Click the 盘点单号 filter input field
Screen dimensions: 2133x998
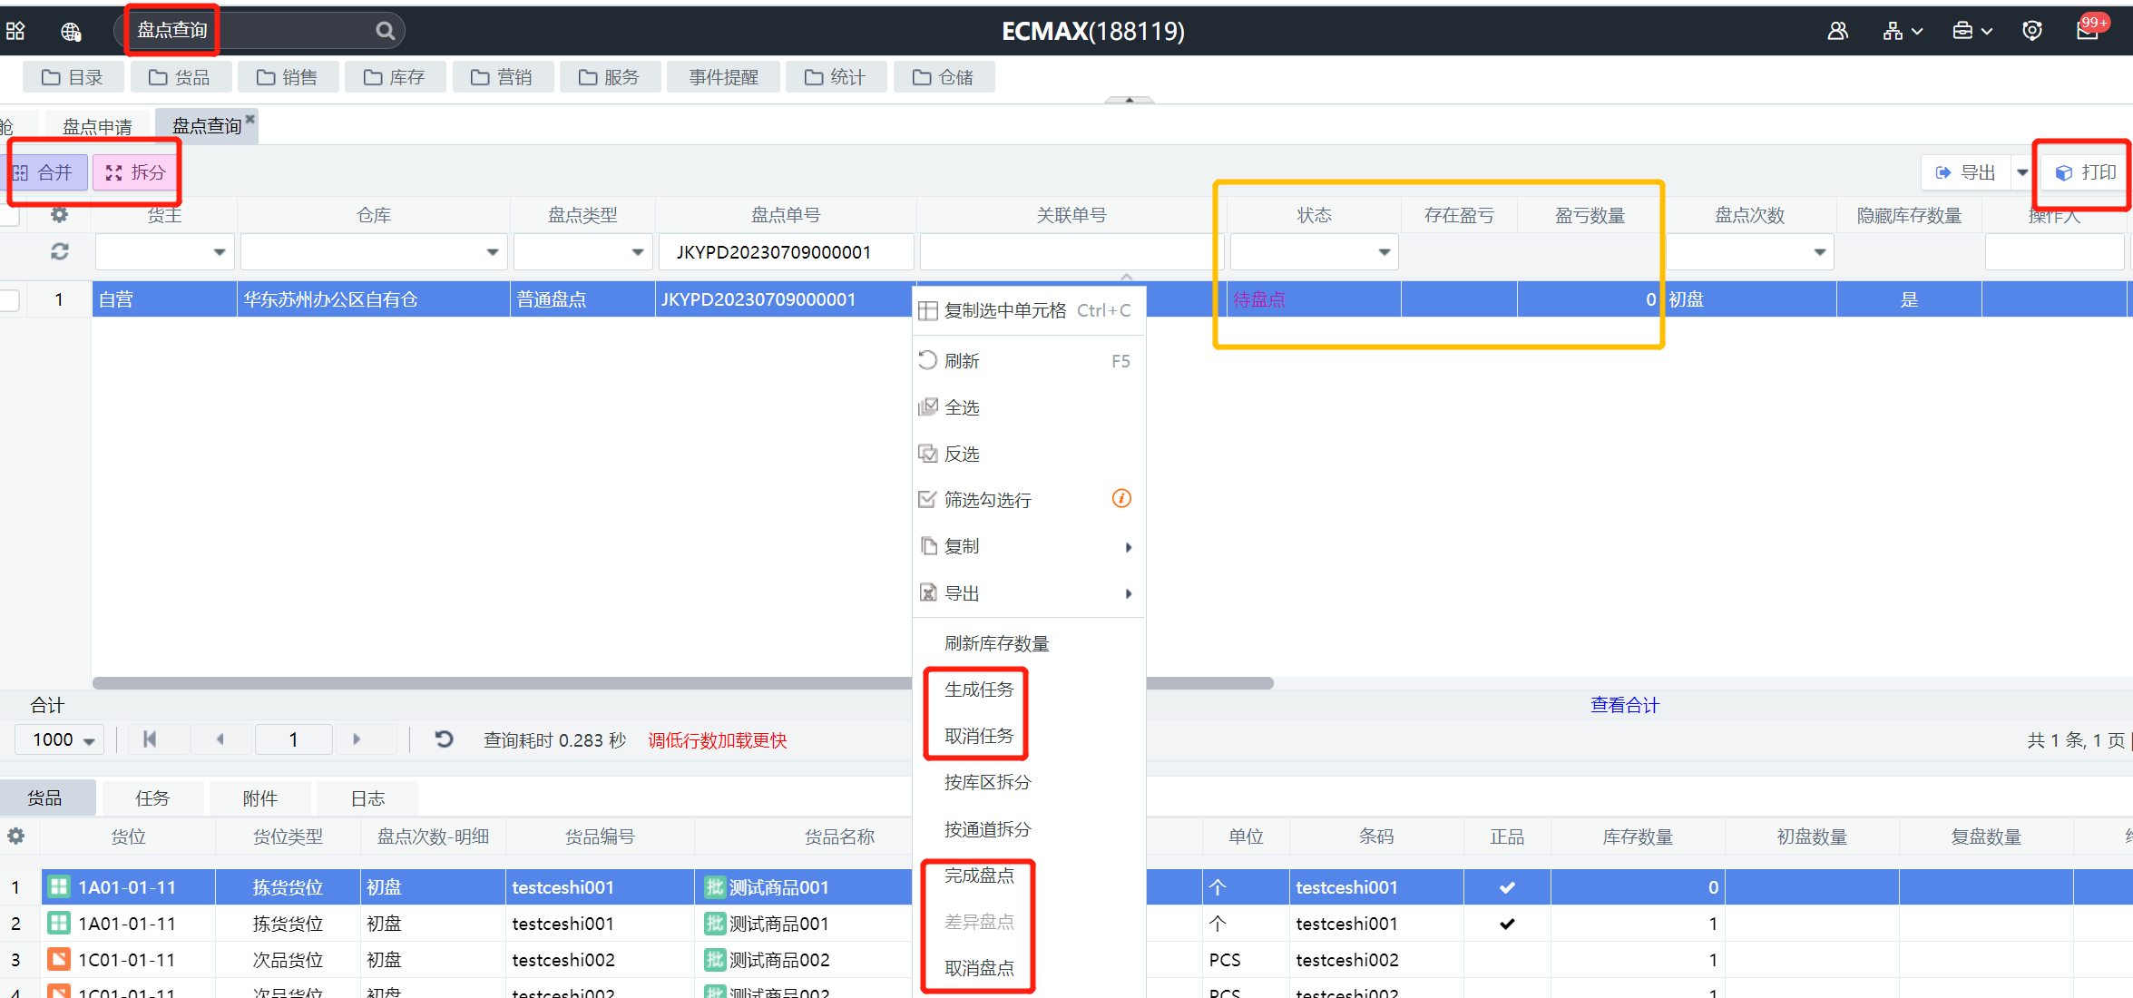coord(786,252)
